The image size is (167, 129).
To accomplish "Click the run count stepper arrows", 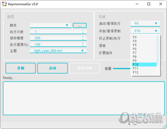I will [x=83, y=32].
